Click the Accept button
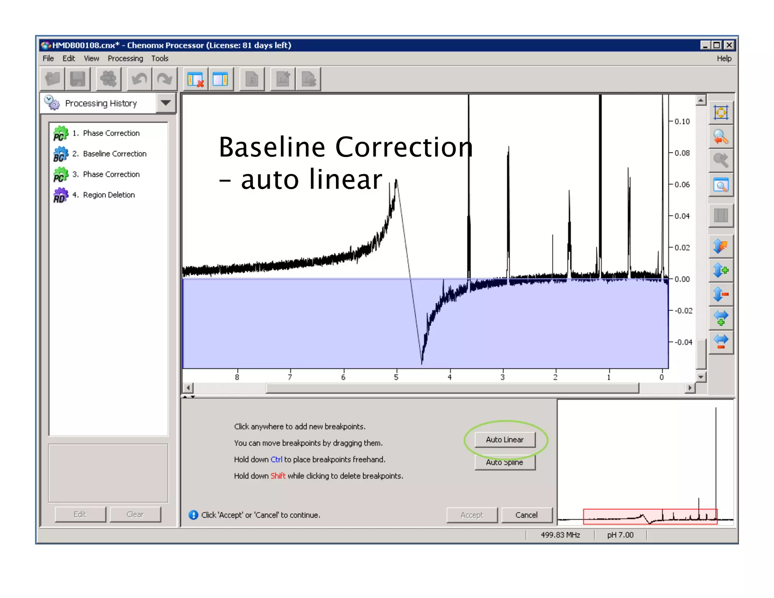 [472, 515]
